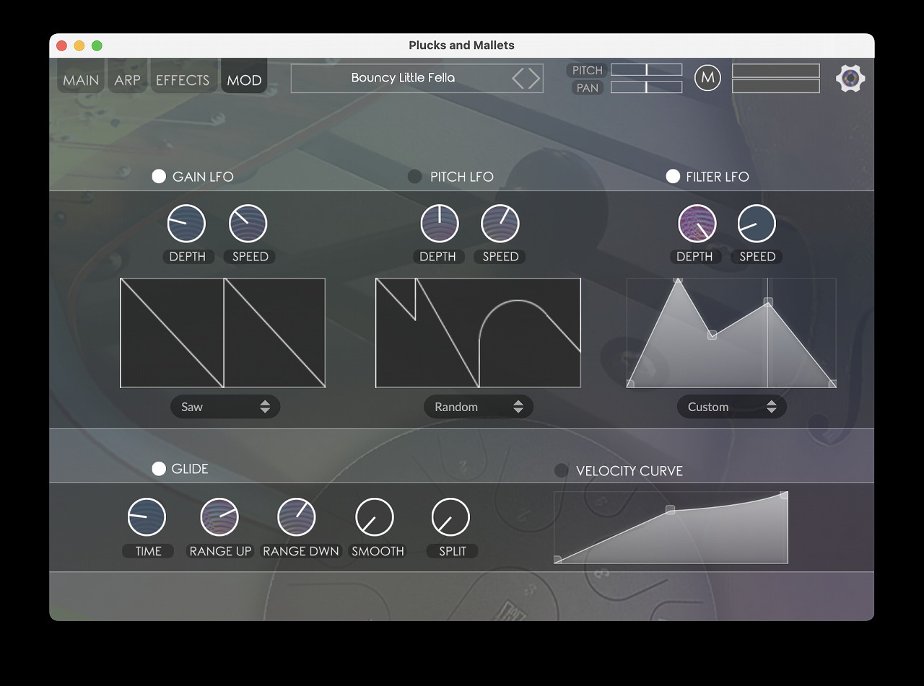Screen dimensions: 924x686
Task: Enable the Velocity Curve toggle
Action: click(561, 471)
